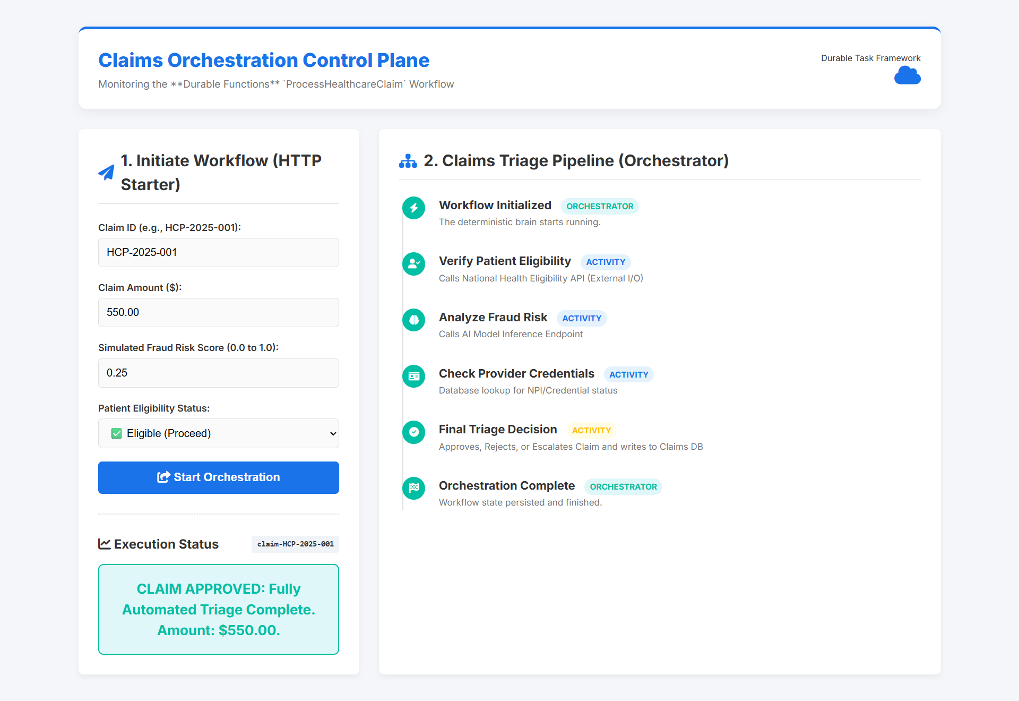Screen dimensions: 1019x701
Task: Click the paper plane icon beside Initiate Workflow
Action: pyautogui.click(x=107, y=173)
